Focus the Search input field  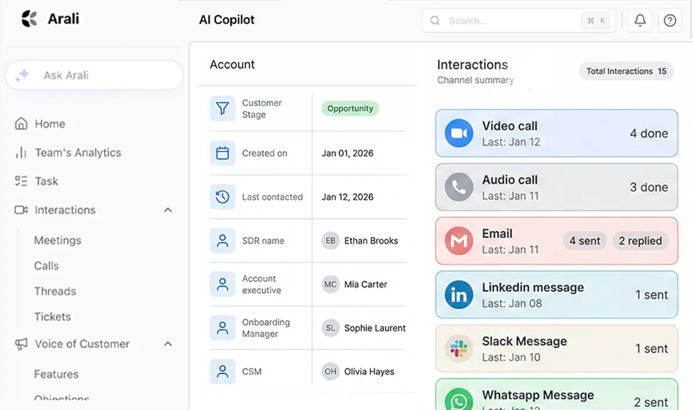coord(508,21)
